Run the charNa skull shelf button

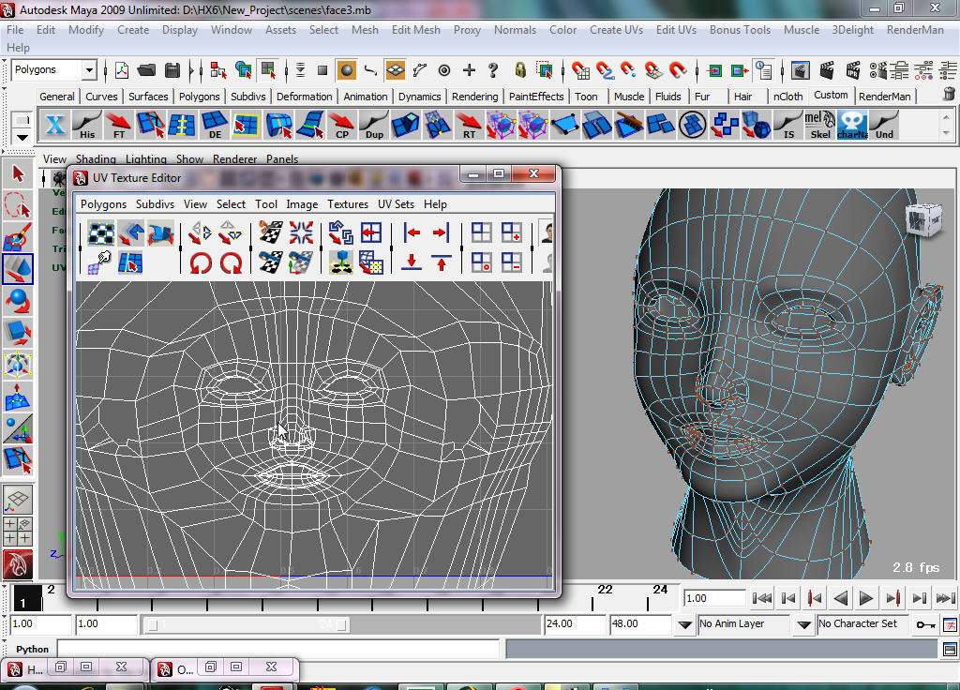pos(852,125)
